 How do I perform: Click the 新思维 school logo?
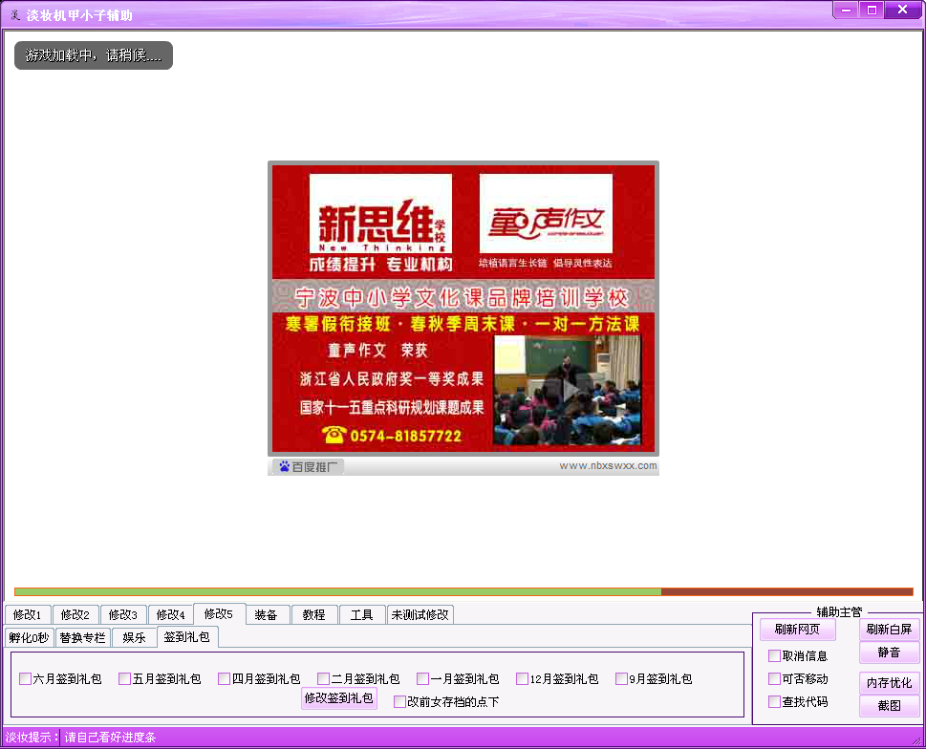point(380,214)
